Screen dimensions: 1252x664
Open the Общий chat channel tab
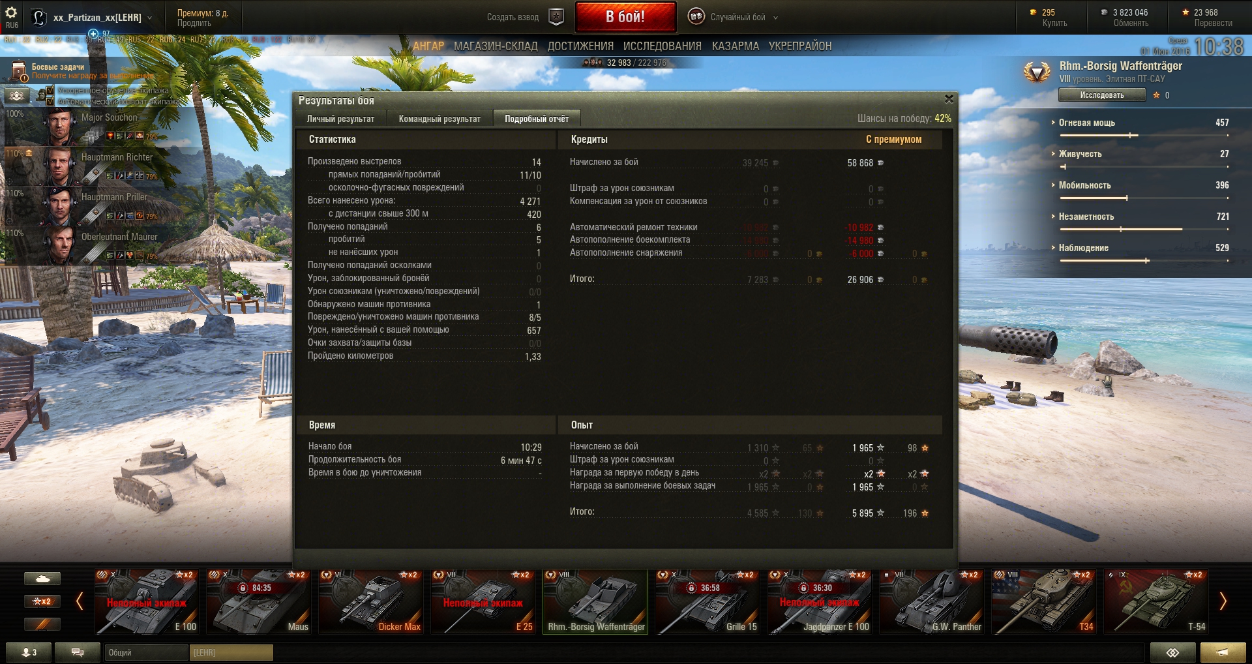[146, 652]
